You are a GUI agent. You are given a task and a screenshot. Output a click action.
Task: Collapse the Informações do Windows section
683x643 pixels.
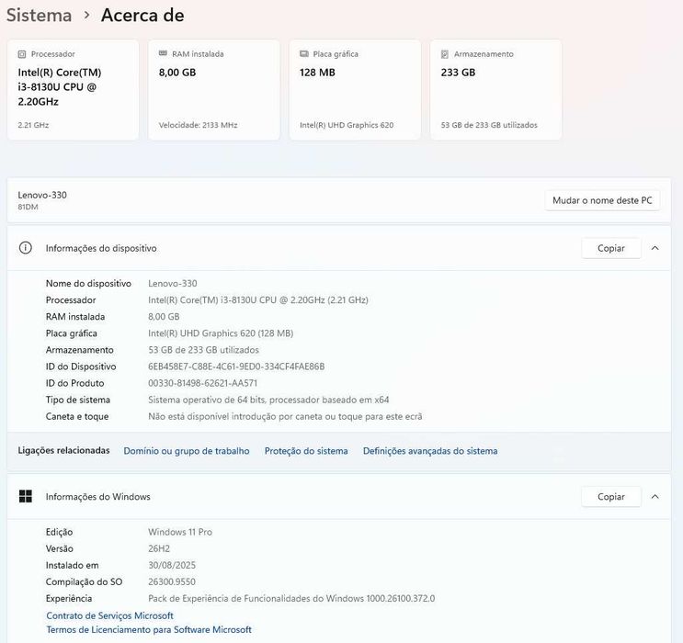pyautogui.click(x=655, y=496)
